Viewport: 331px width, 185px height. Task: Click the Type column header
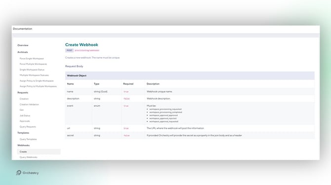[x=96, y=84]
